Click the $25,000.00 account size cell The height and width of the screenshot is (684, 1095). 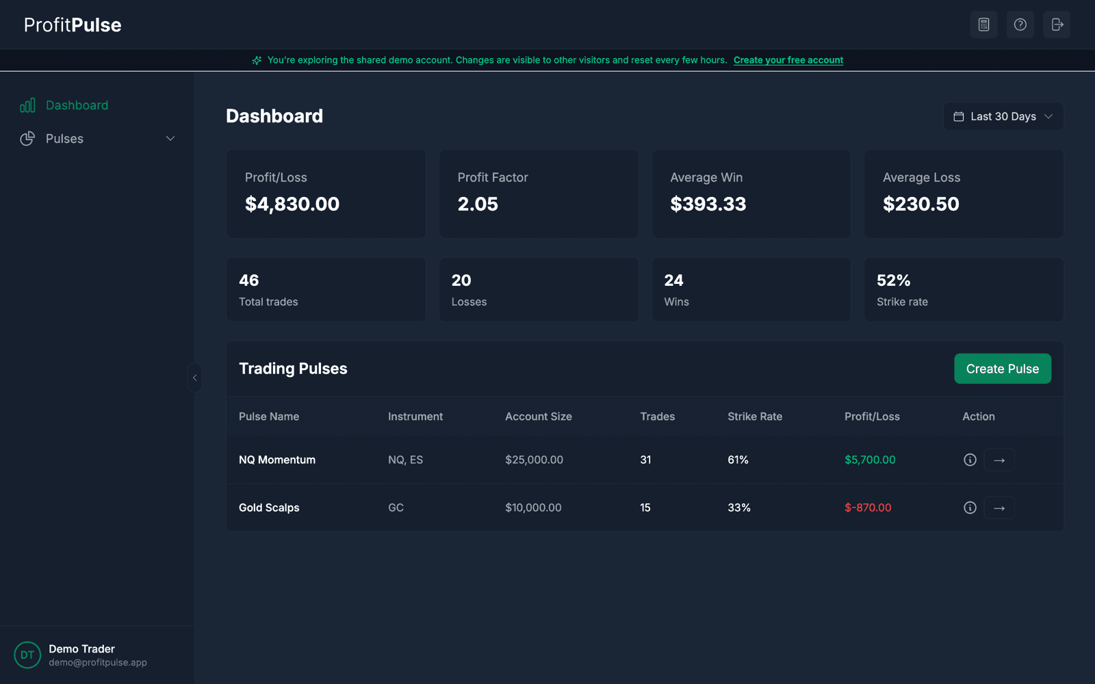534,460
